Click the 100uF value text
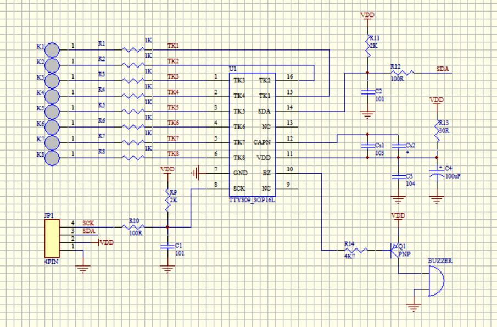This screenshot has height=327, width=497. (x=453, y=176)
